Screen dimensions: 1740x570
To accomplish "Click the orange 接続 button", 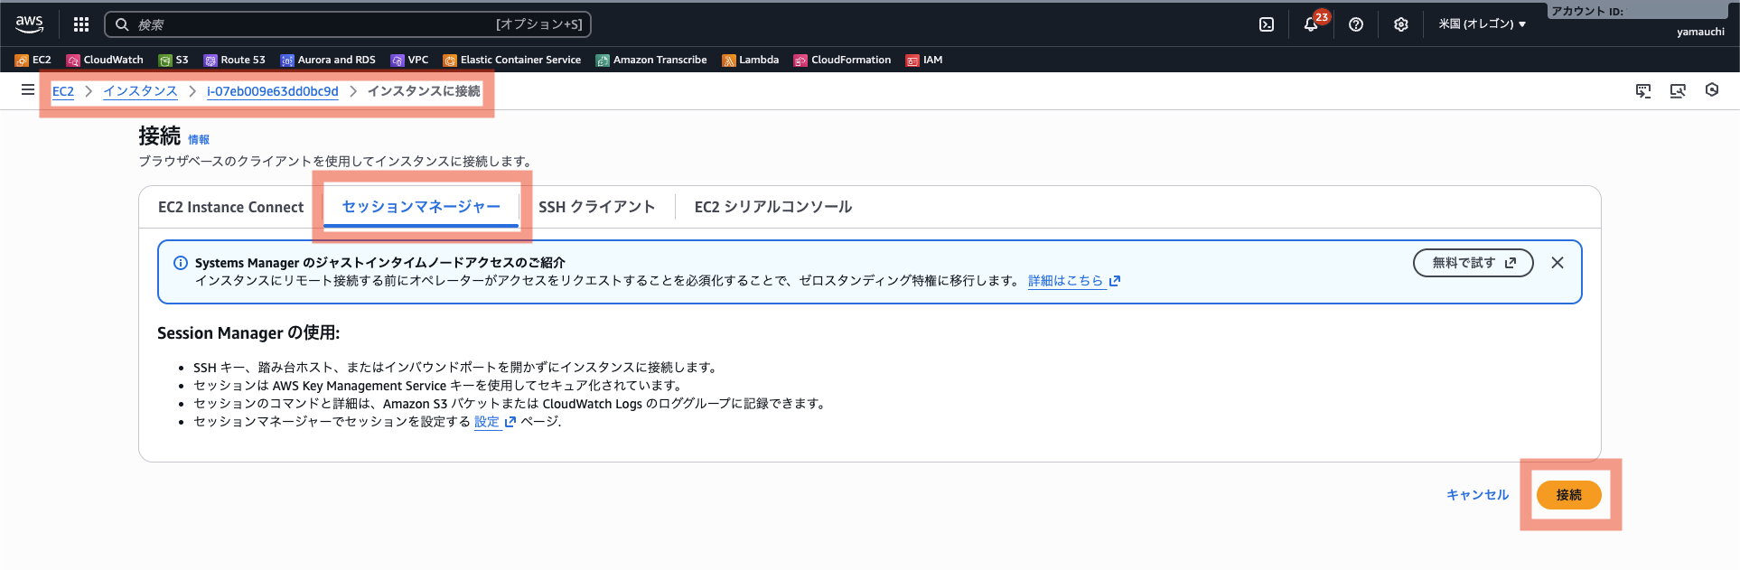I will 1569,495.
